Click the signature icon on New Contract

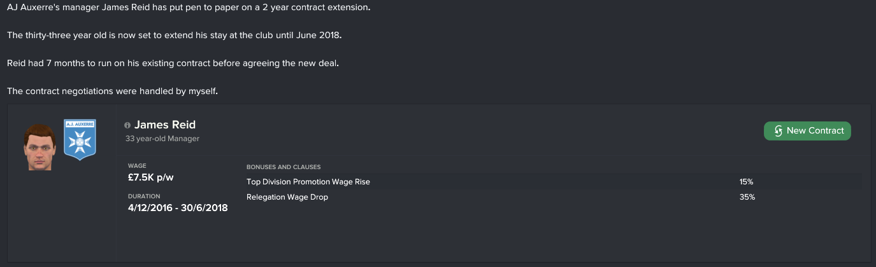coord(778,131)
